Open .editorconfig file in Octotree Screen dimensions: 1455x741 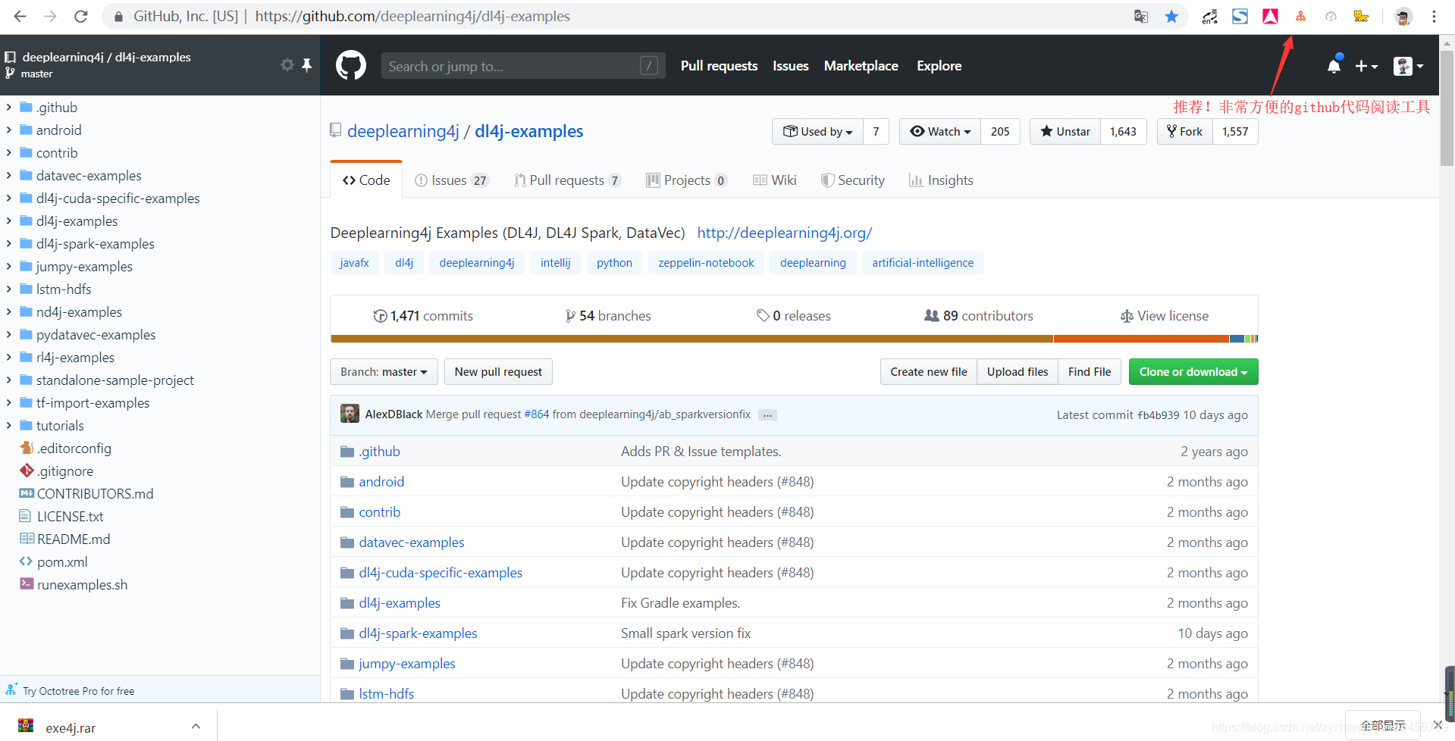[x=74, y=449]
